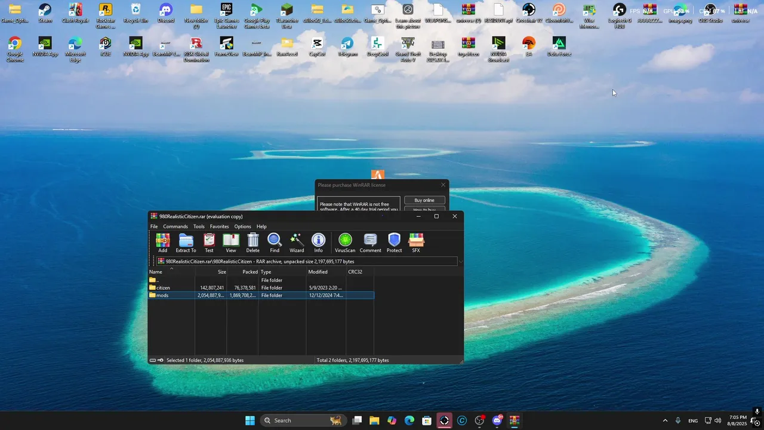Sort by the Modified column header

point(326,272)
